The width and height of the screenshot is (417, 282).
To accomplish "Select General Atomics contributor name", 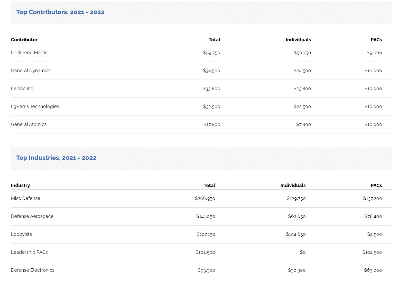I will 29,124.
